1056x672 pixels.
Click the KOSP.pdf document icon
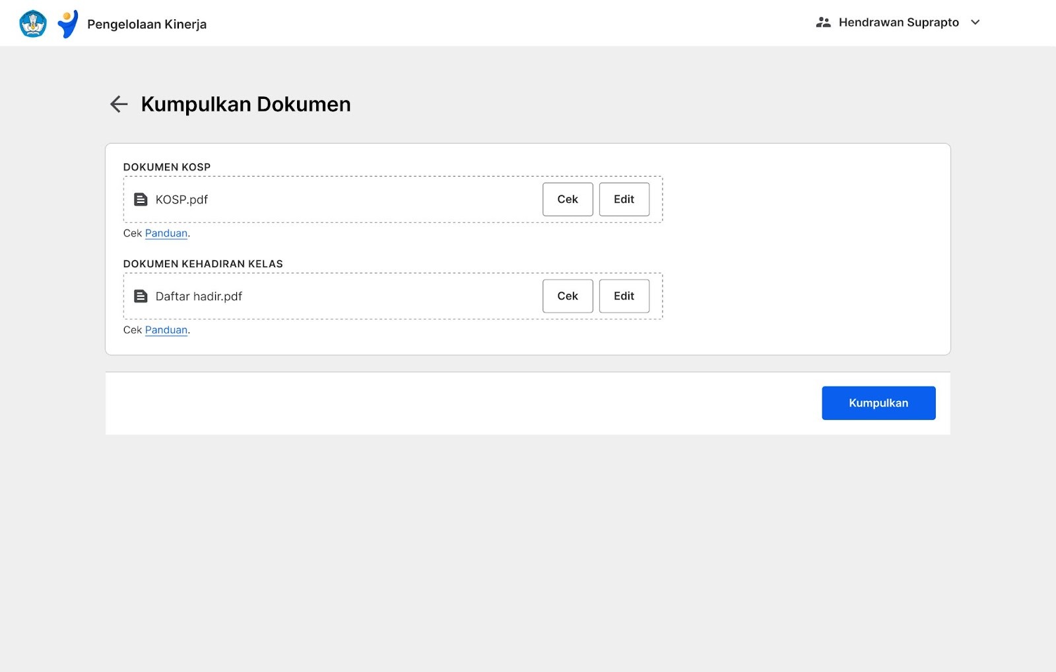[x=141, y=199]
